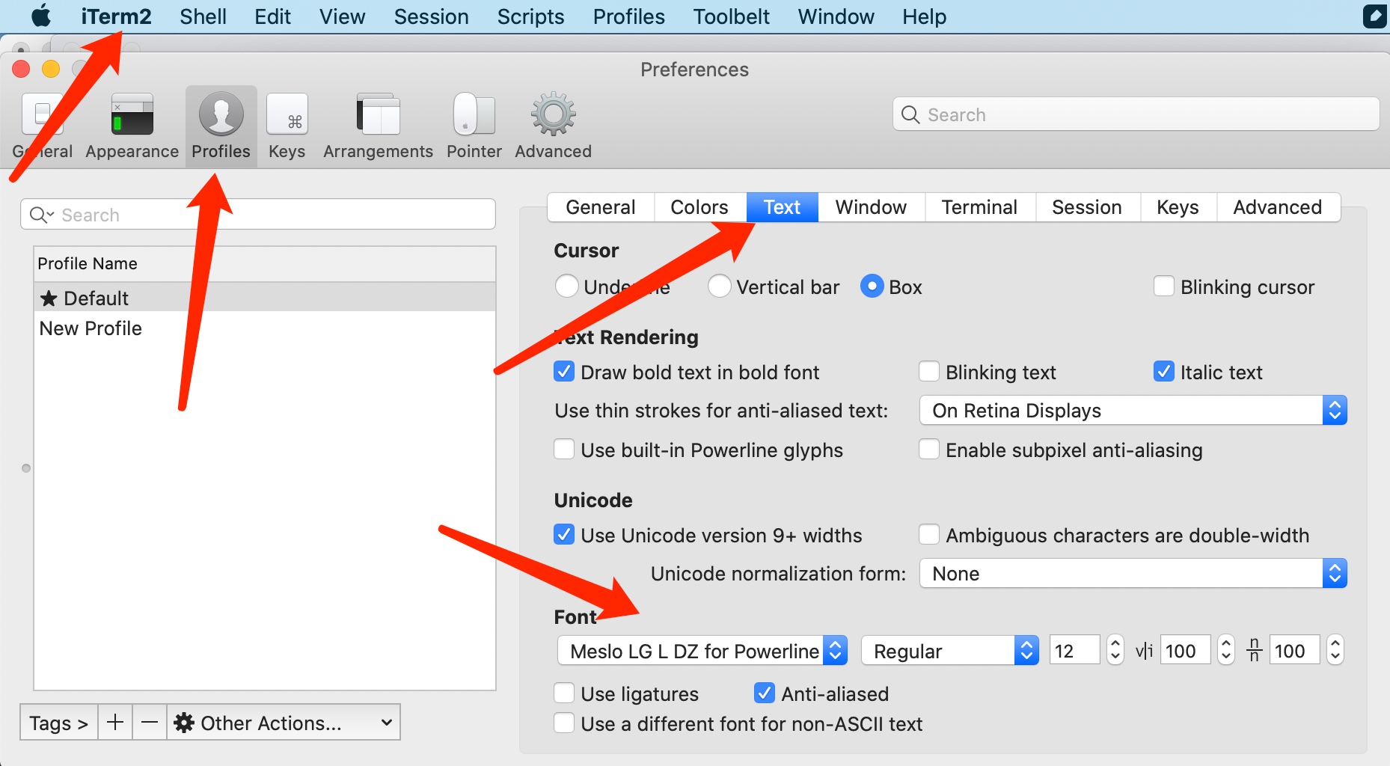Switch to the Colors tab
The height and width of the screenshot is (766, 1390).
tap(699, 207)
